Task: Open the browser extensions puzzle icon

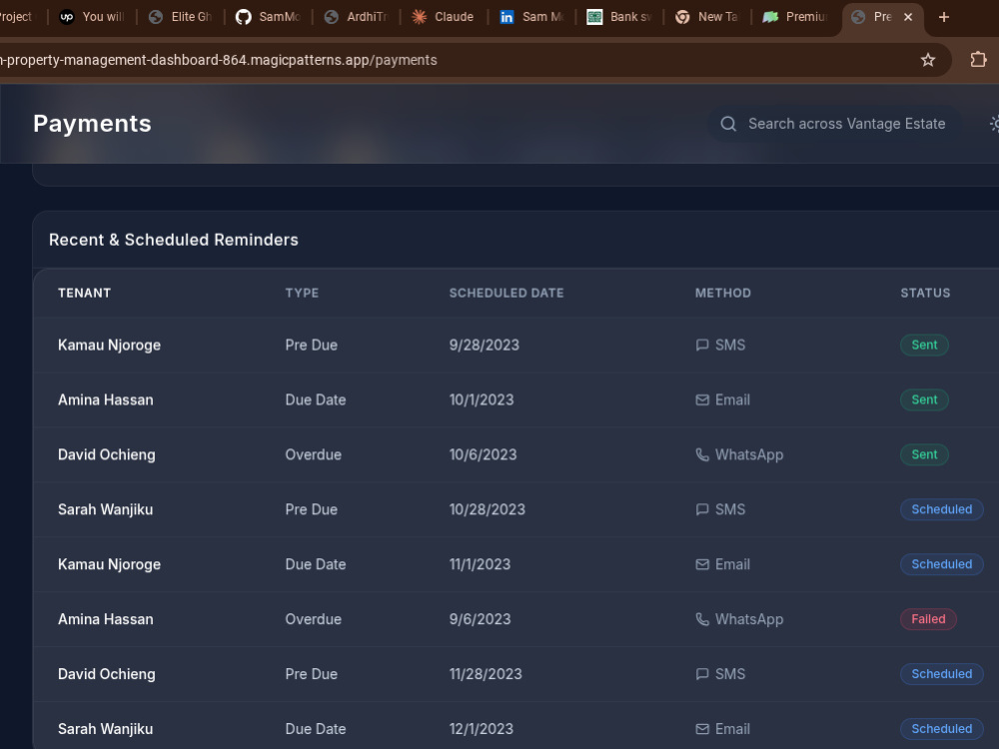Action: click(978, 60)
